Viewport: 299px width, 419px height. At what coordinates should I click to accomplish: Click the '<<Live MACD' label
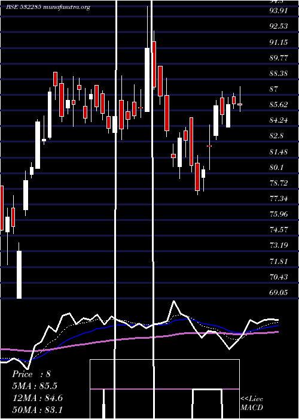coord(252,403)
